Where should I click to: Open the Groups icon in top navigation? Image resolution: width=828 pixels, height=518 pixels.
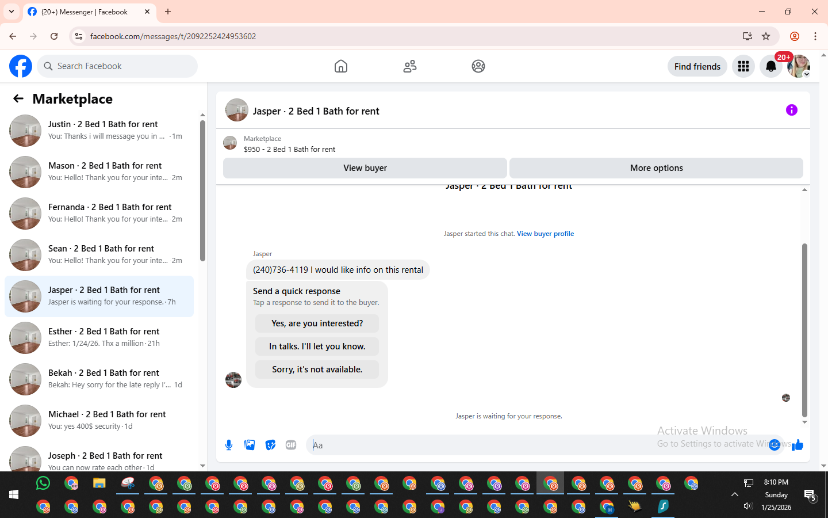coord(478,66)
